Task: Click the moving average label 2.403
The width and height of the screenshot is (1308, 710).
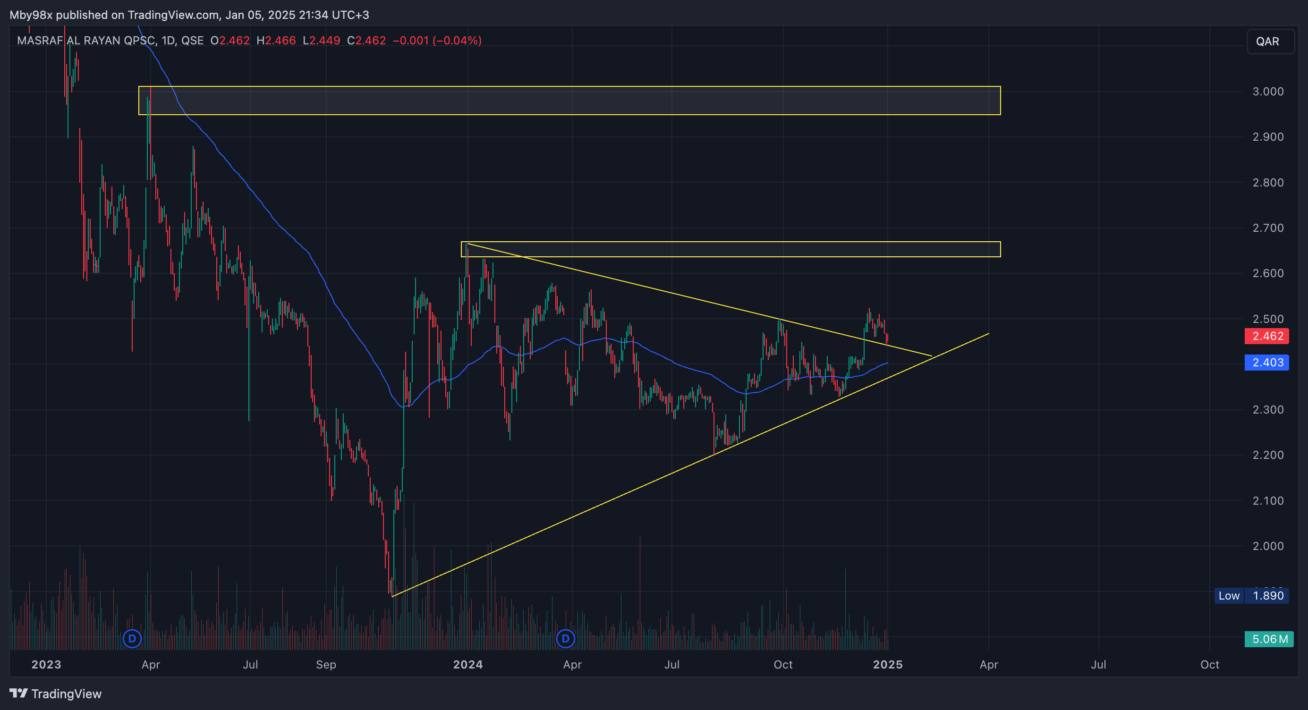Action: pyautogui.click(x=1267, y=363)
